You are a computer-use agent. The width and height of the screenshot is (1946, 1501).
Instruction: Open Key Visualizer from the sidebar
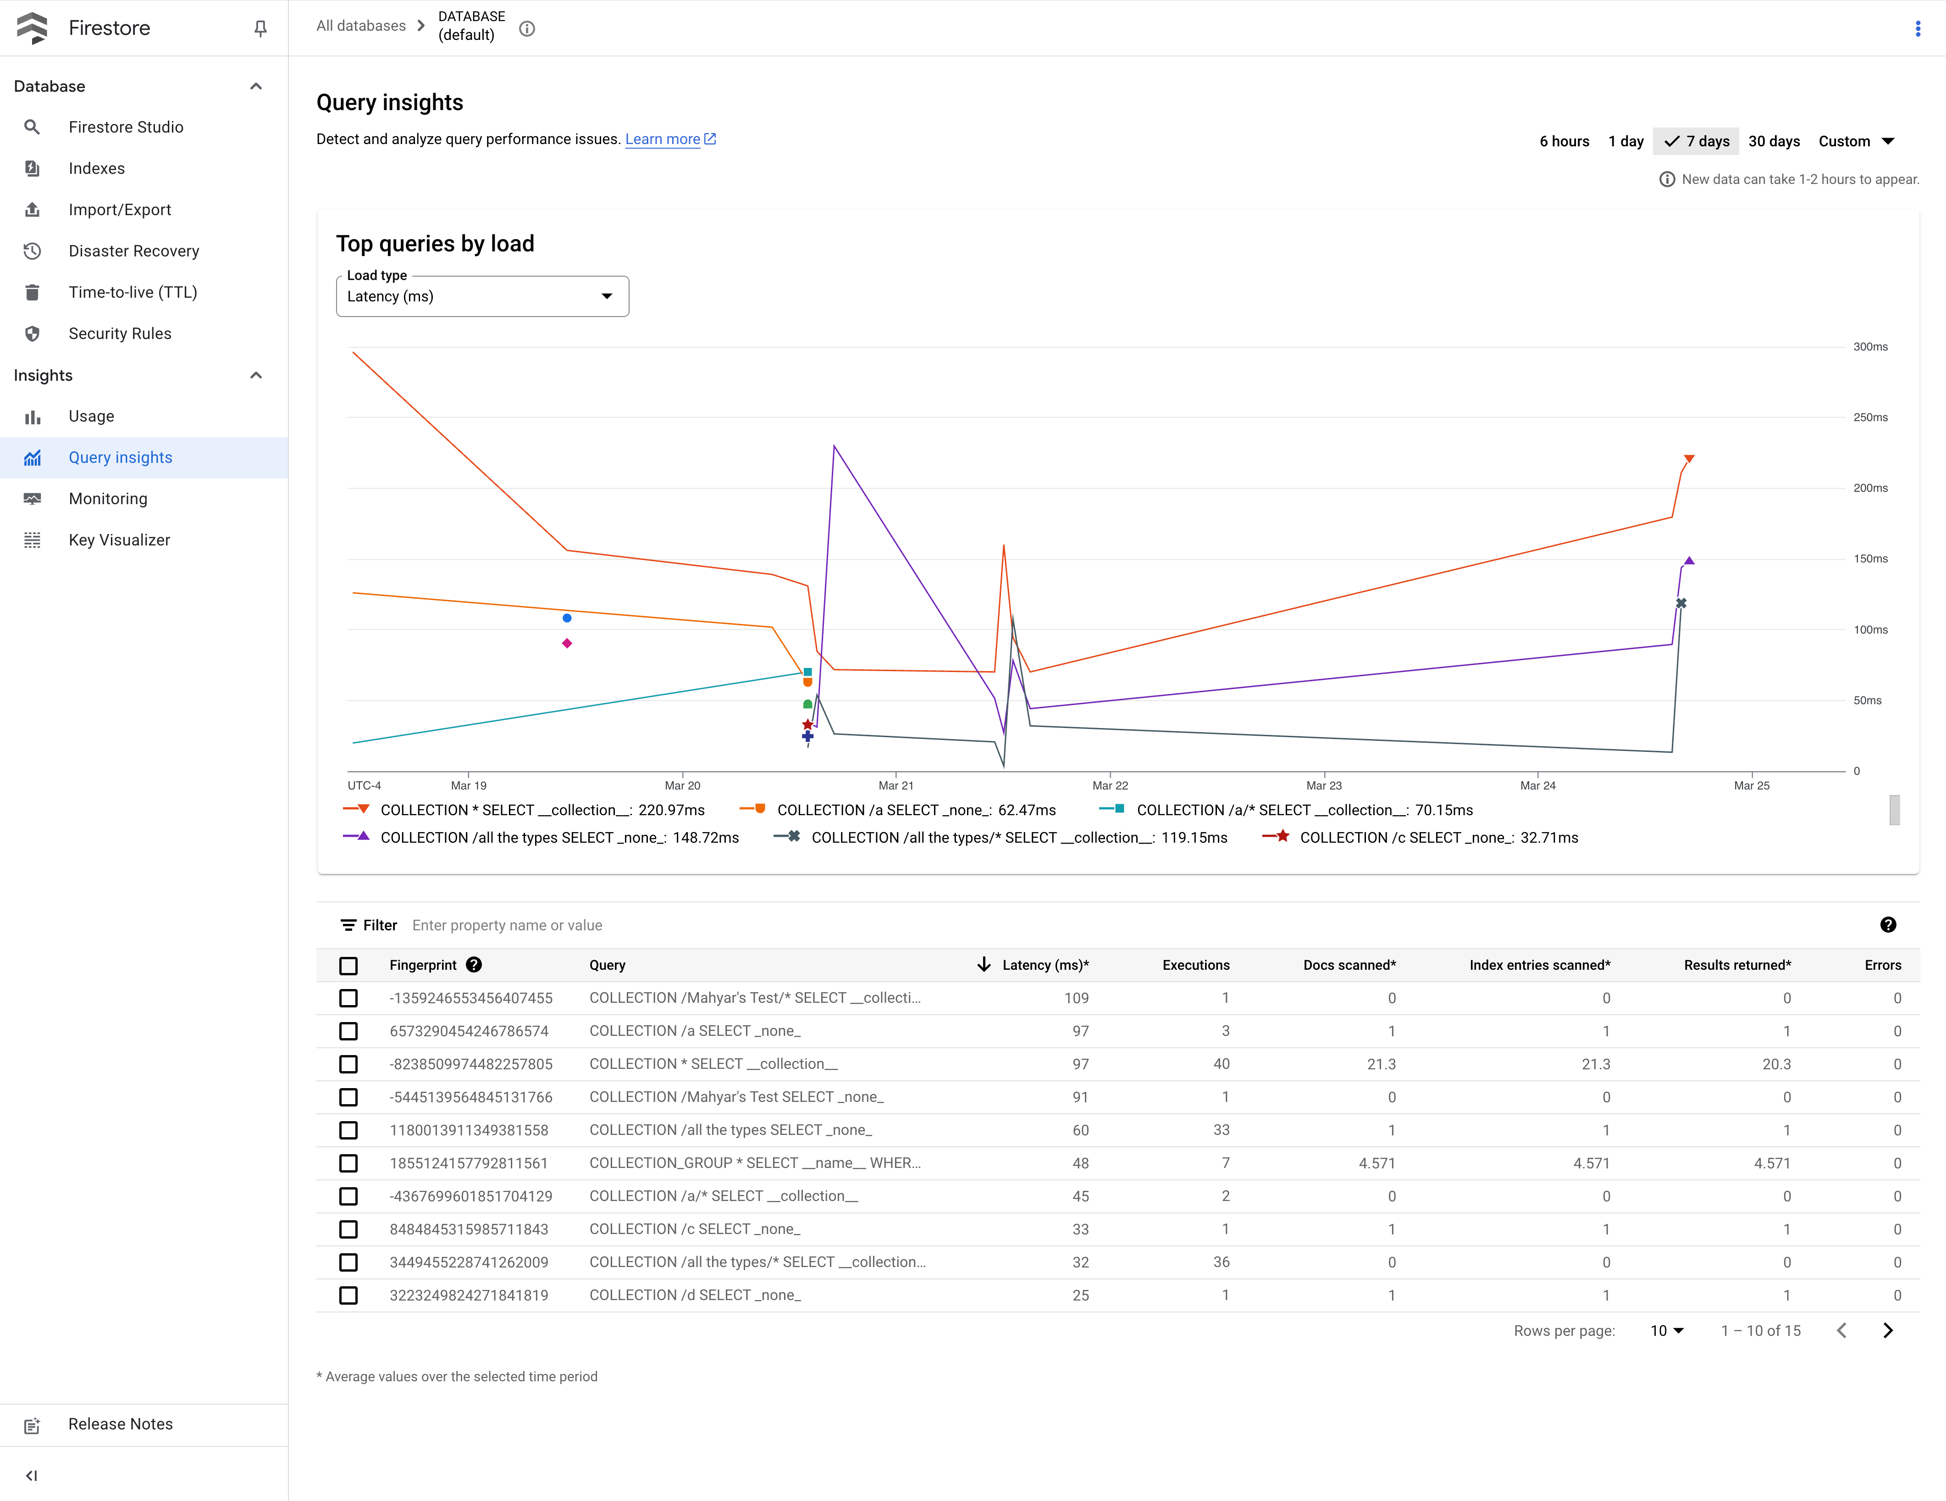coord(118,539)
